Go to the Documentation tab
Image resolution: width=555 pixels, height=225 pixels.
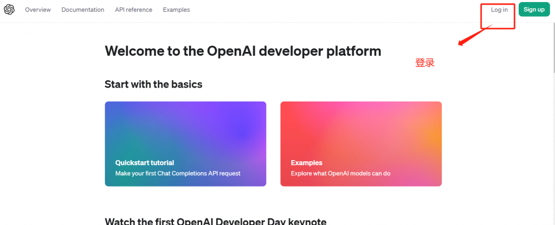(x=83, y=10)
